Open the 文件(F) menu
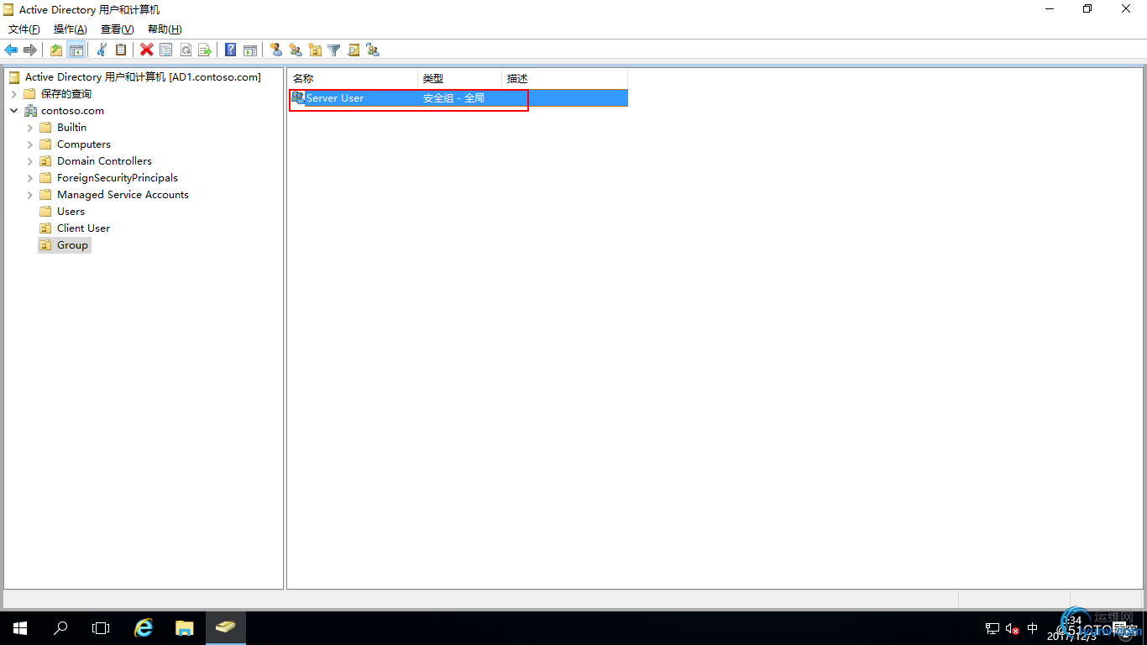Image resolution: width=1147 pixels, height=645 pixels. click(x=24, y=29)
